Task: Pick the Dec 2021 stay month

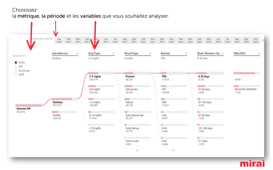Action: [x=162, y=40]
